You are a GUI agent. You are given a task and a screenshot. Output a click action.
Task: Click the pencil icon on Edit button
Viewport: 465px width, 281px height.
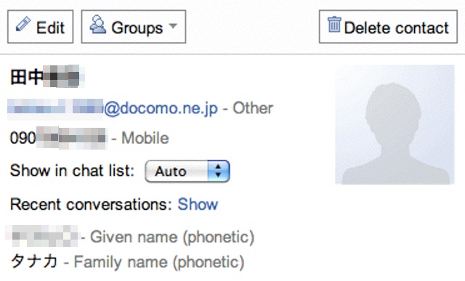23,24
